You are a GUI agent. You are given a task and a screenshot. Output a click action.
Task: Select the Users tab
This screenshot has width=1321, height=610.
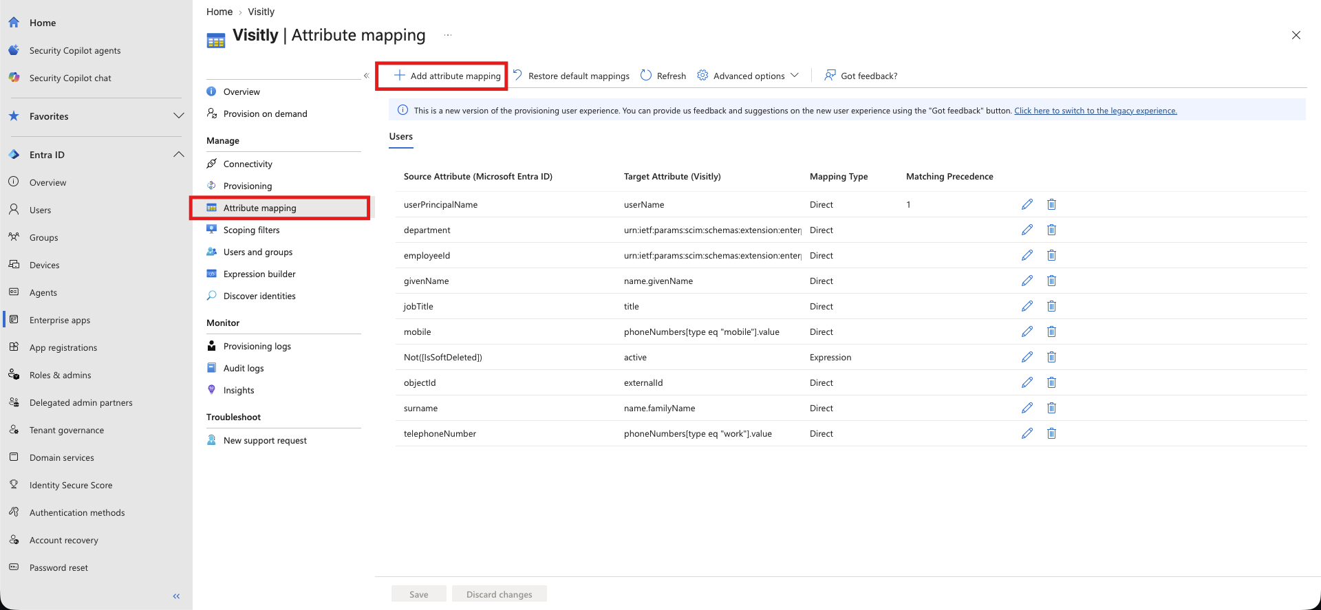[401, 136]
